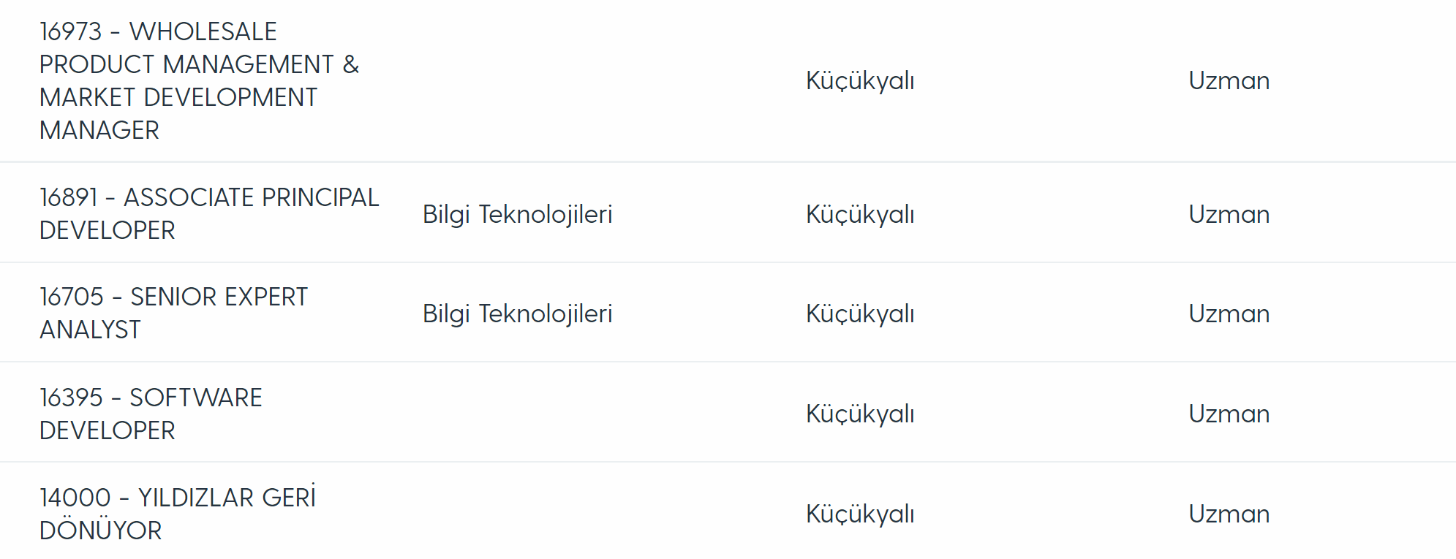Click Uzman level in the 16891 row
1456x559 pixels.
[1229, 214]
